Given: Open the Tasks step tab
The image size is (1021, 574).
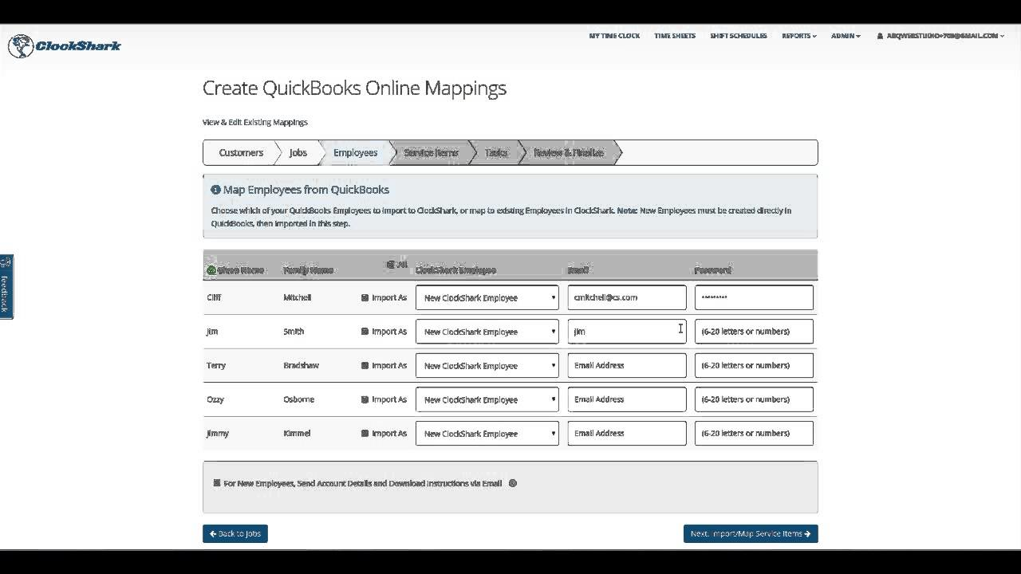Looking at the screenshot, I should tap(495, 152).
